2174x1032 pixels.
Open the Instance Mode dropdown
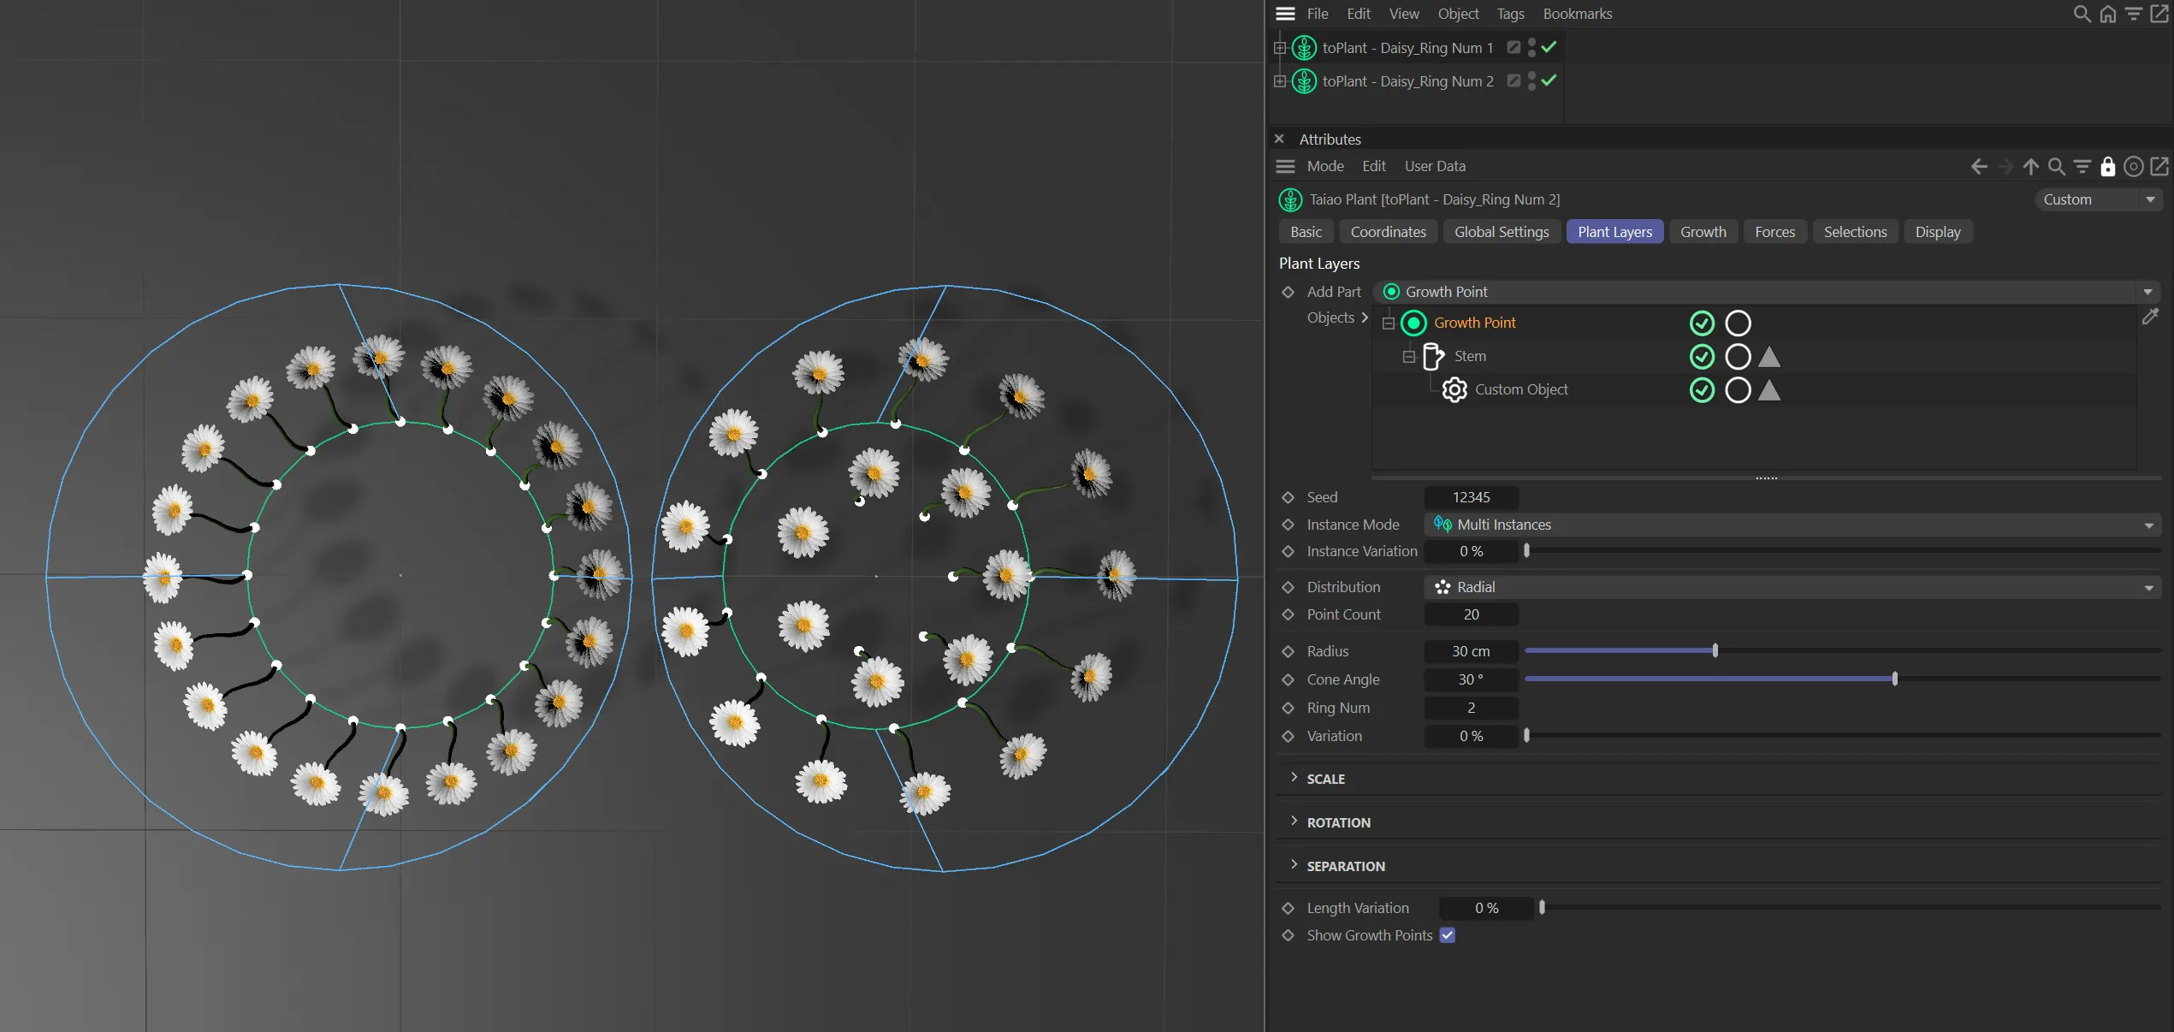pos(1792,525)
